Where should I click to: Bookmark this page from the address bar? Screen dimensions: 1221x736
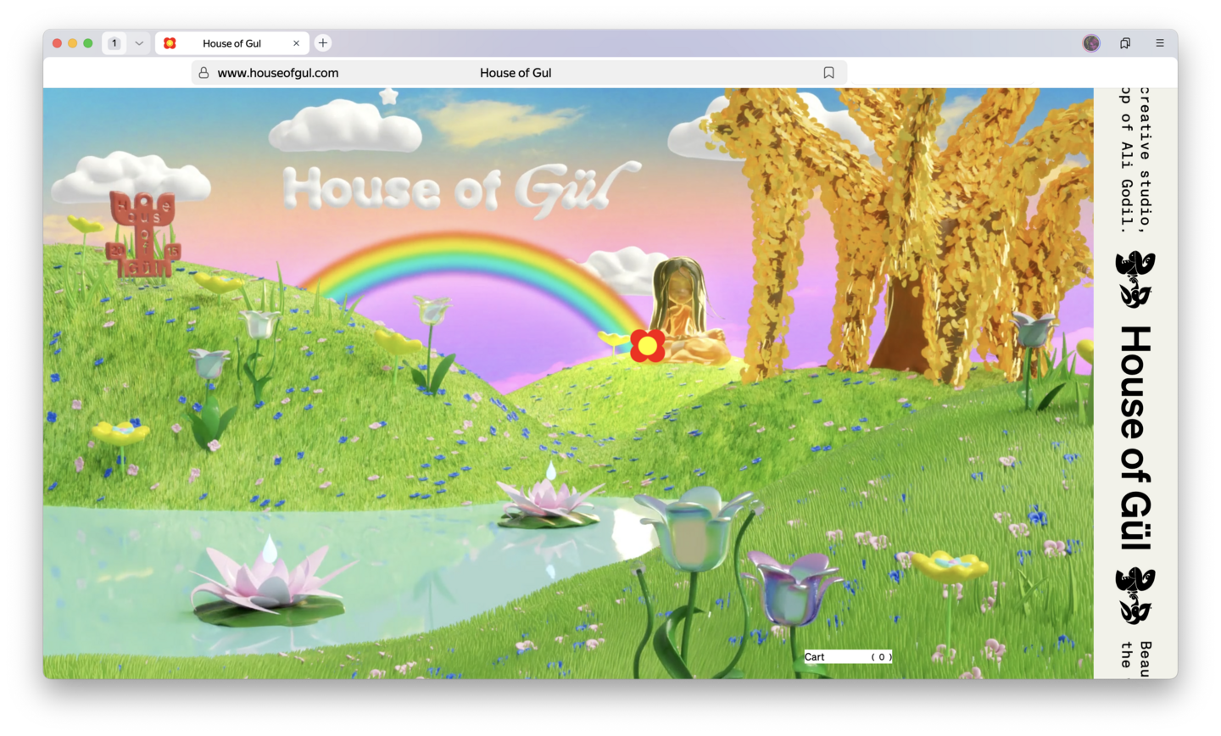829,73
